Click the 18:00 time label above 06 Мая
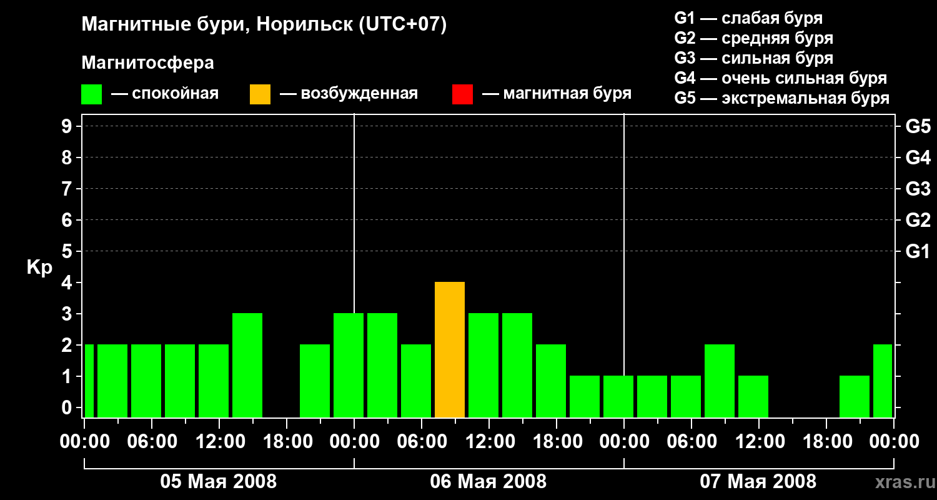The image size is (937, 500). (557, 442)
